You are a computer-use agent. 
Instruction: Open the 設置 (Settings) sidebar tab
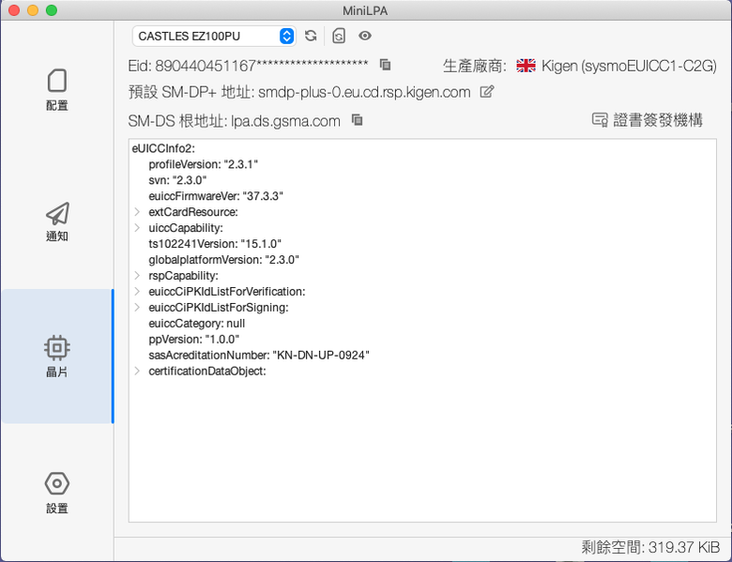pos(57,493)
